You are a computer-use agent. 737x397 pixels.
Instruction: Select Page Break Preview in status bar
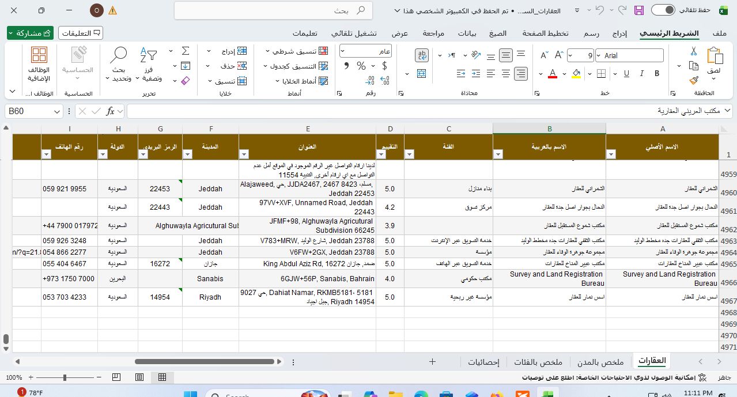[x=116, y=377]
